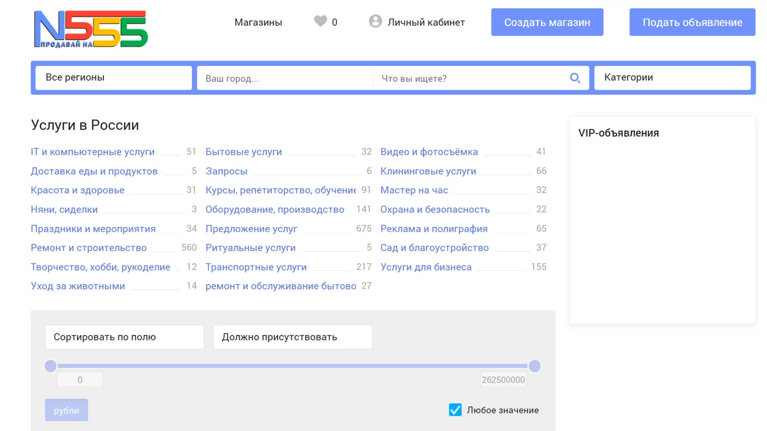This screenshot has height=431, width=767.
Task: Select the 'рубли' currency button
Action: [67, 410]
